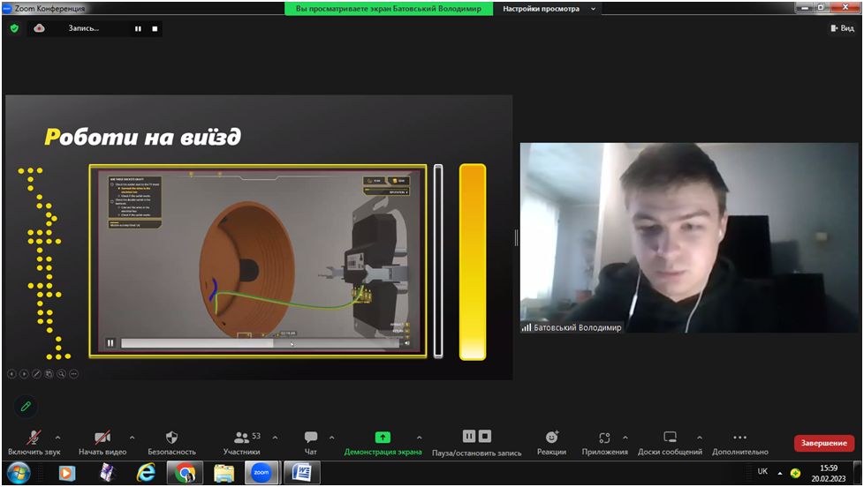
Task: Show all slides in slide controls
Action: 49,374
